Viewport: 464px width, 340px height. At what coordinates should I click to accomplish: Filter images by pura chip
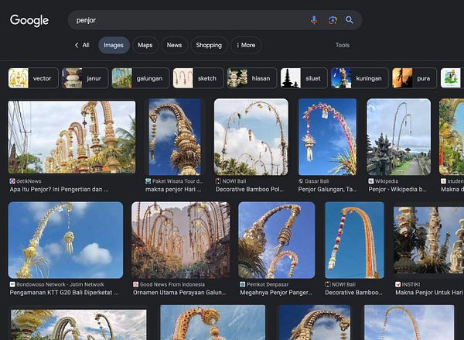(415, 78)
